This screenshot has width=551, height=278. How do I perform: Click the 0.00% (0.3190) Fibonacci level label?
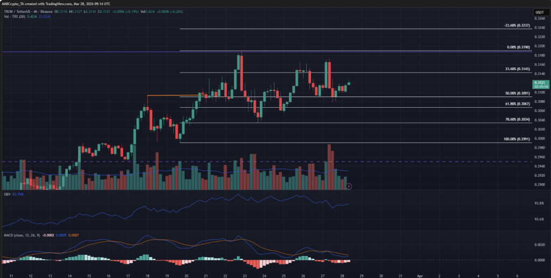point(518,47)
